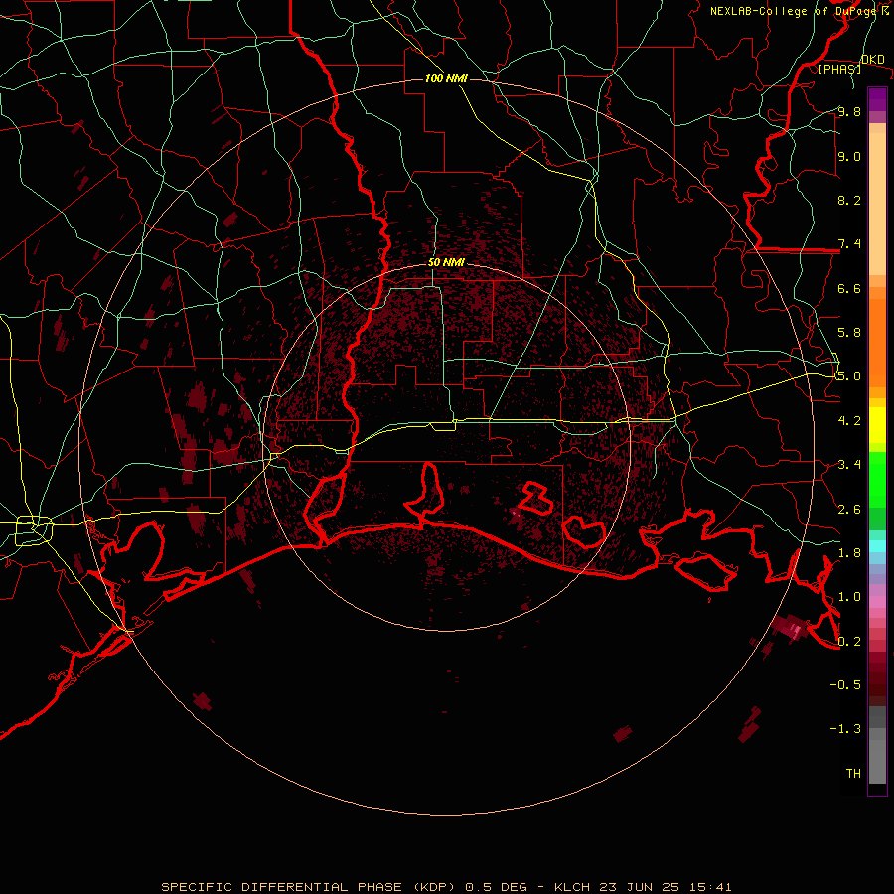Click the pale peach color bar segment beside 8.2
This screenshot has height=894, width=894.
click(x=877, y=204)
